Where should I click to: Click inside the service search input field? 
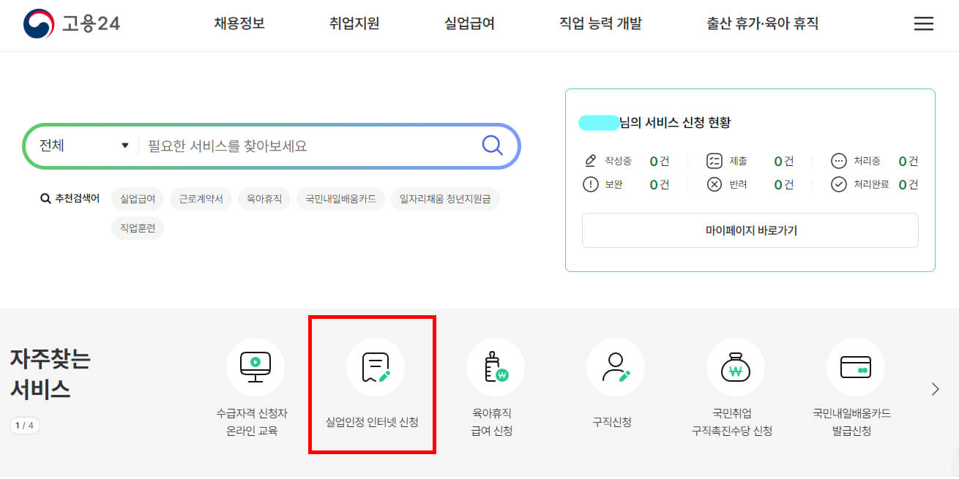pos(293,146)
